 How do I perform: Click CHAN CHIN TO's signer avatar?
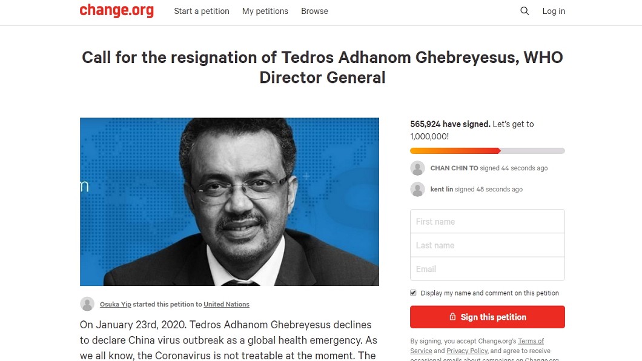[x=418, y=168]
